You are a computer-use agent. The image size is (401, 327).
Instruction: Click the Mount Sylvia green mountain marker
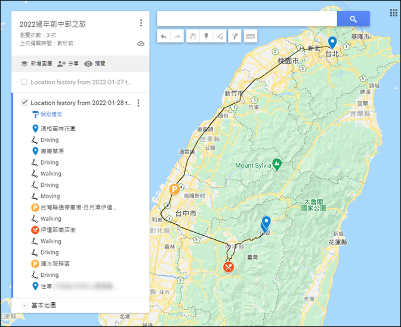coord(277,165)
